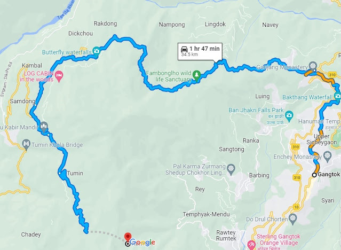Click the 310 highway shield near Gonjang
341x250 pixels.
click(332, 75)
